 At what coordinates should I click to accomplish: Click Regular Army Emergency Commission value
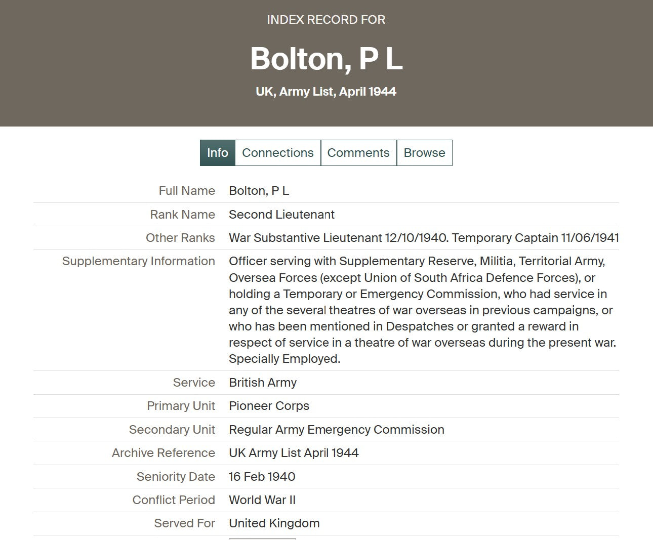tap(337, 430)
